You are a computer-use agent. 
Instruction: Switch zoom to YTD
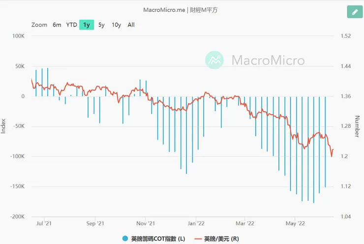click(x=71, y=25)
